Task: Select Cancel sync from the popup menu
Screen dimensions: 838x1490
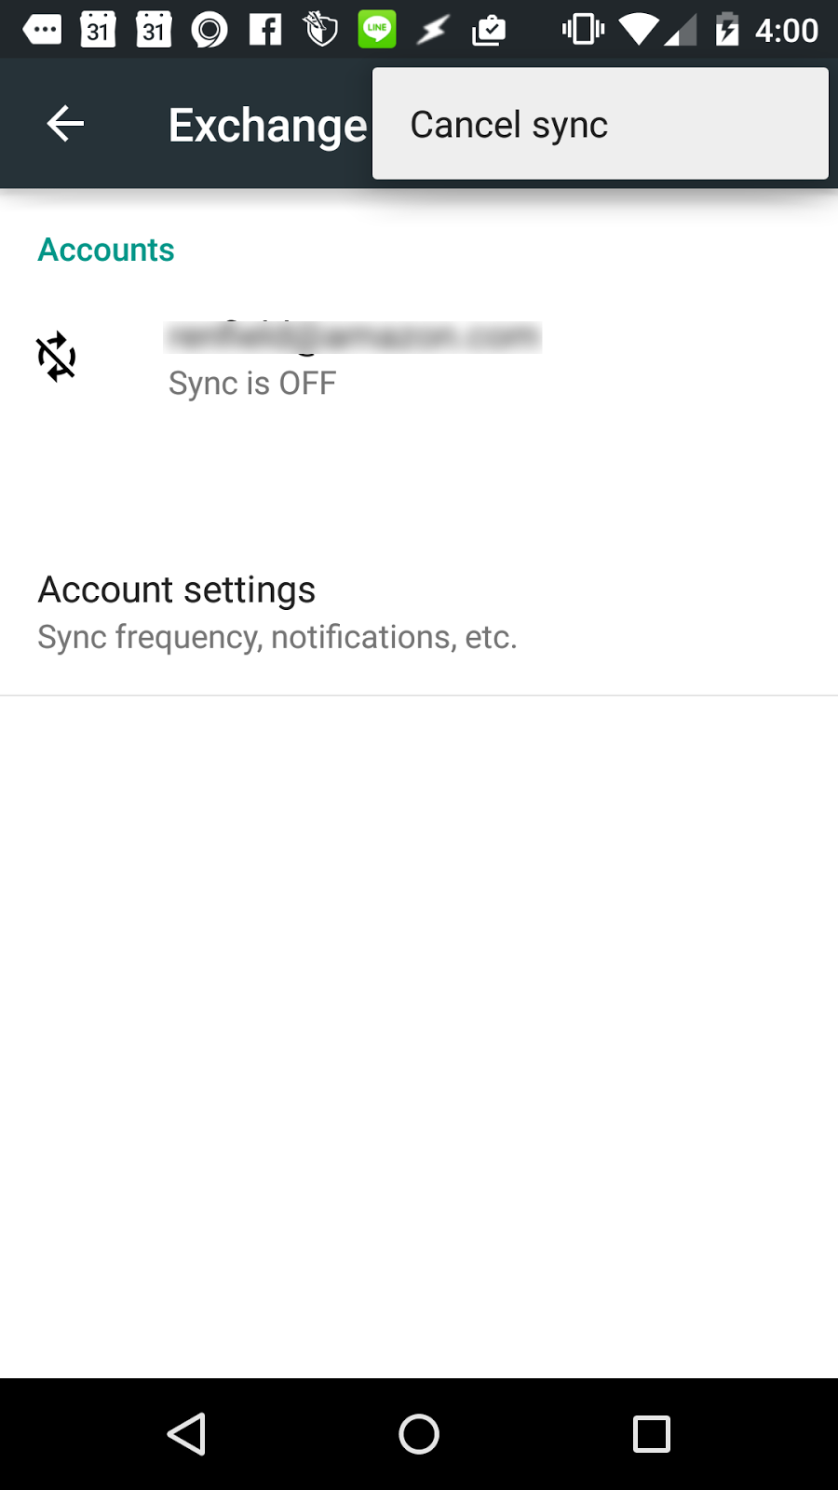Action: point(508,125)
